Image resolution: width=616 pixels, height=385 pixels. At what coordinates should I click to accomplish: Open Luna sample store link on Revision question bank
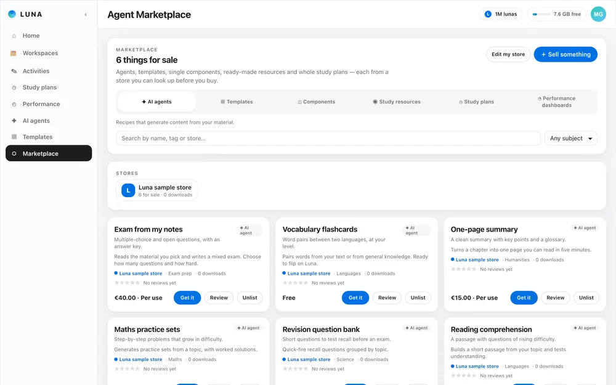309,360
